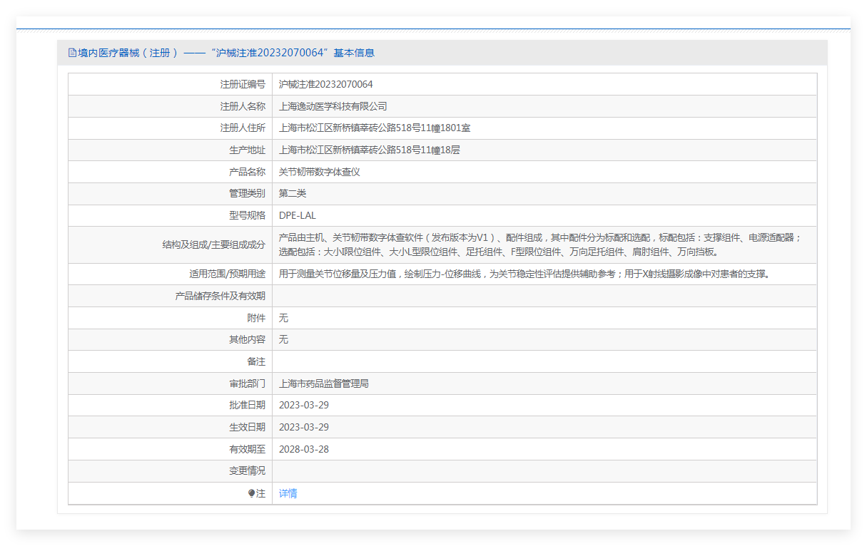Click the 产品名称 row label
Viewport: 867px width, 546px height.
(247, 172)
